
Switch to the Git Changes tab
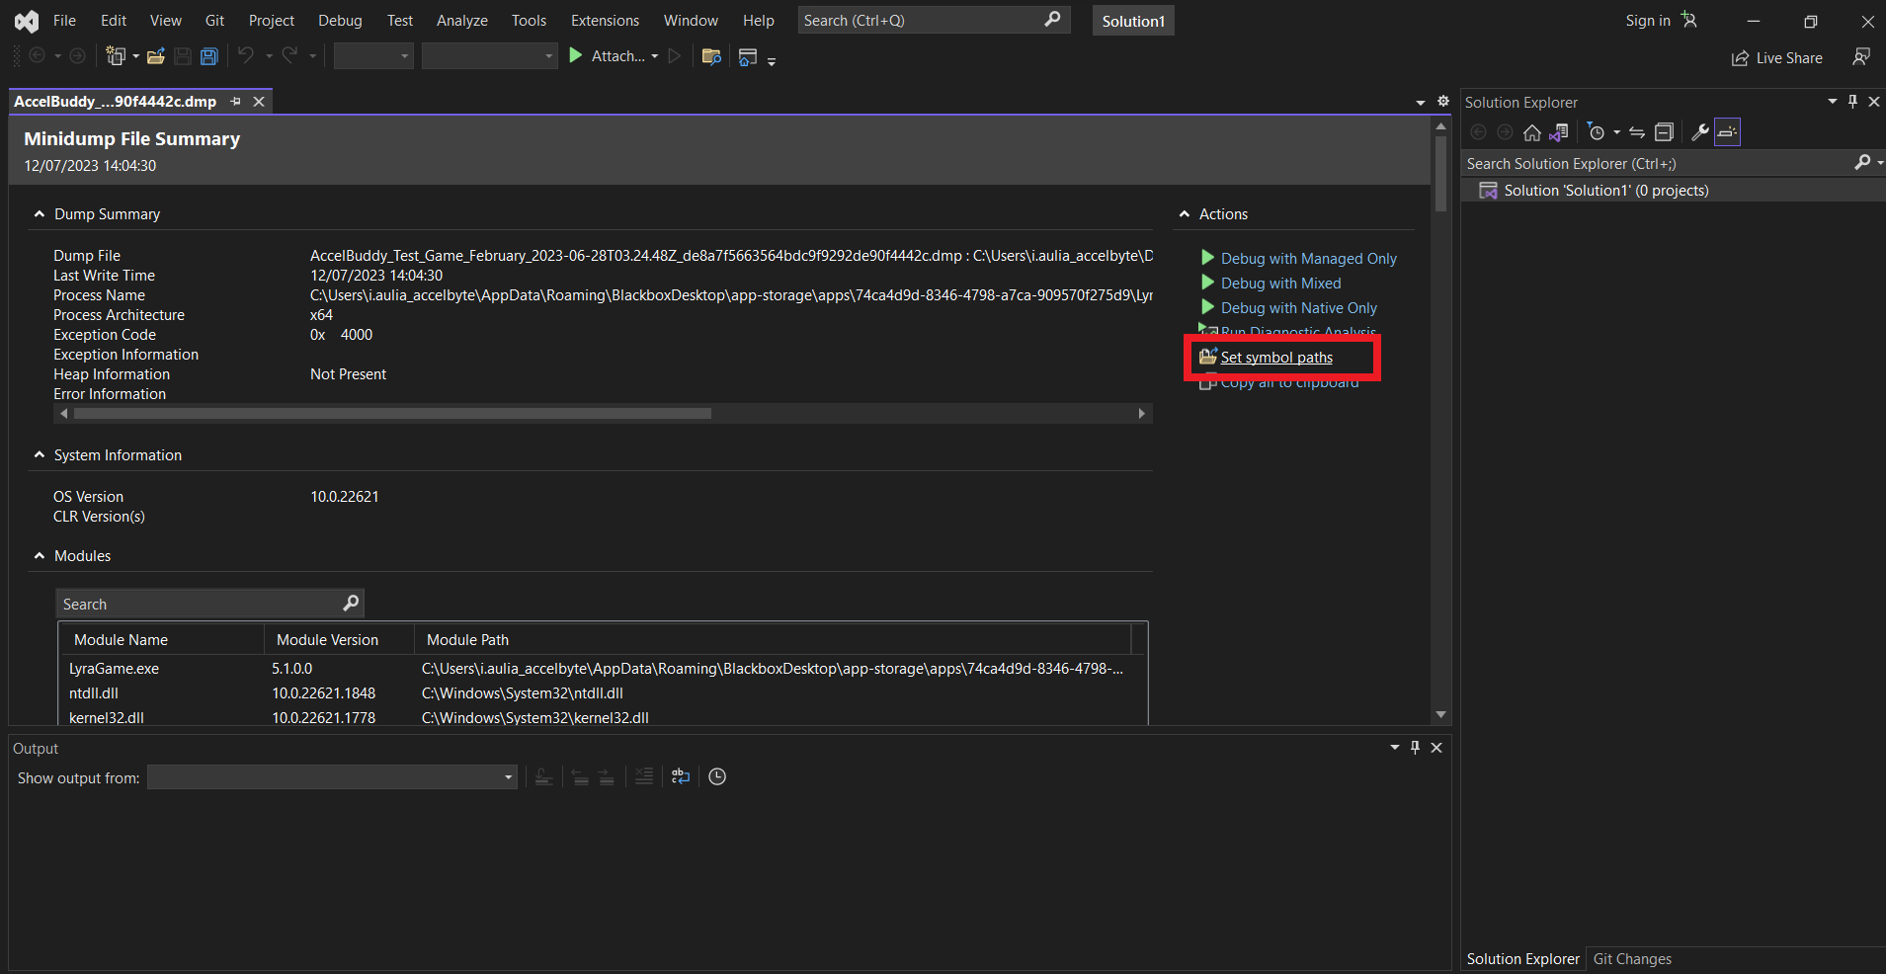[1632, 959]
